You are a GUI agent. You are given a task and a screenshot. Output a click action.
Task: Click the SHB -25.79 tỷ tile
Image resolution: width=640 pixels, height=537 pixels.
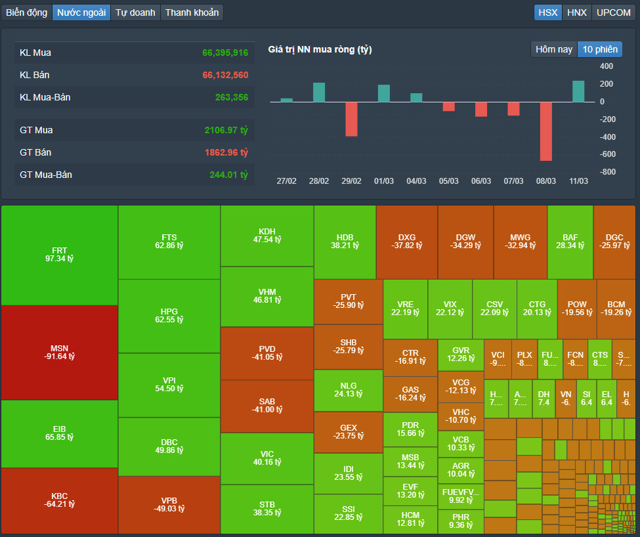pos(348,347)
